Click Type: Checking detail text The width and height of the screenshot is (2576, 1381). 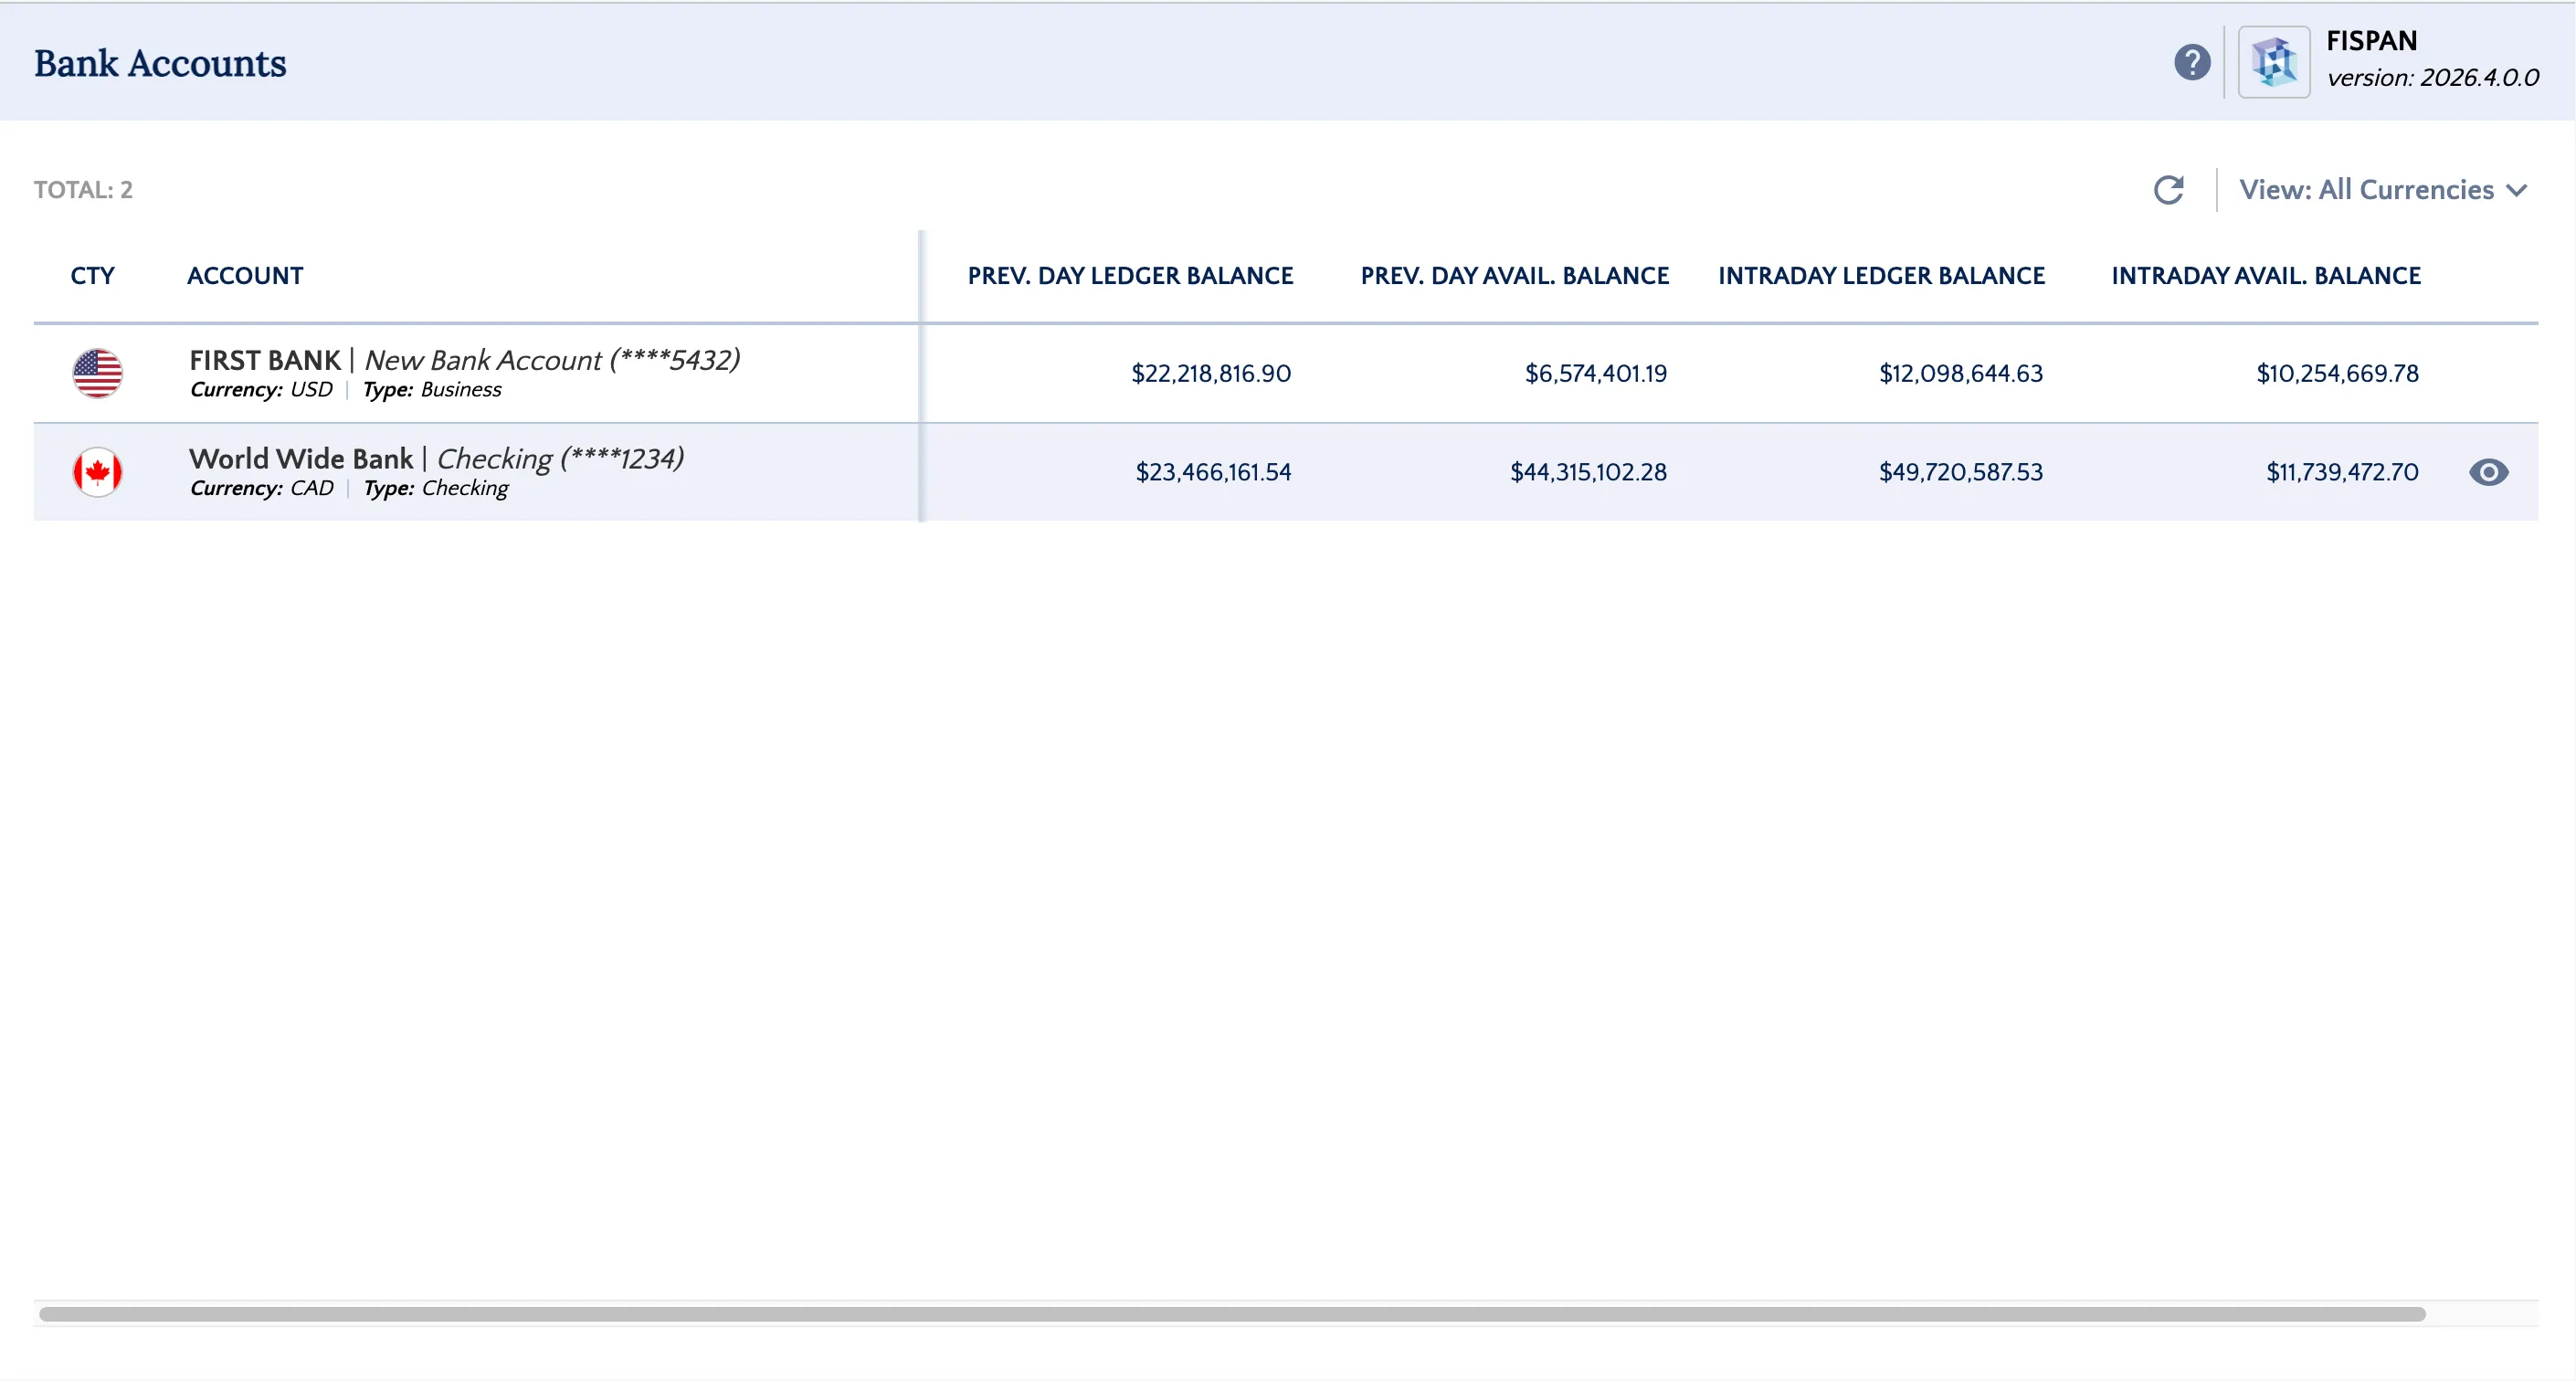[436, 489]
